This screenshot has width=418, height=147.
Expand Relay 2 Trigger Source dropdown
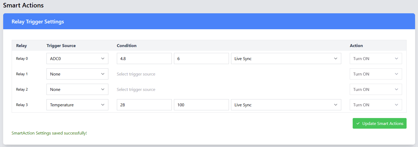coord(77,89)
